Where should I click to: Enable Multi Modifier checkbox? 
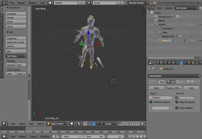[x=177, y=108]
